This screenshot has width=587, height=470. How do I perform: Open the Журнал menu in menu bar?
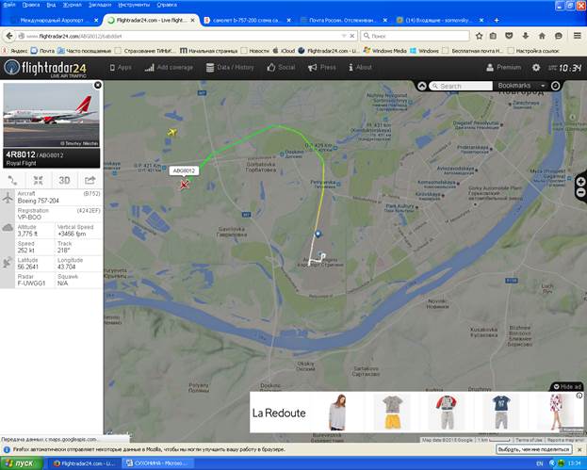coord(73,5)
